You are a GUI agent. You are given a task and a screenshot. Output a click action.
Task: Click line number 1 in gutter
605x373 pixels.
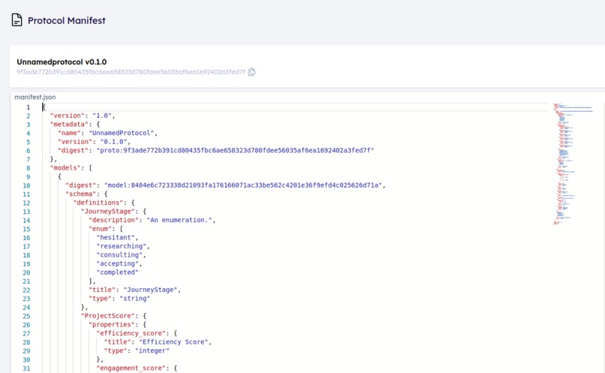coord(28,107)
